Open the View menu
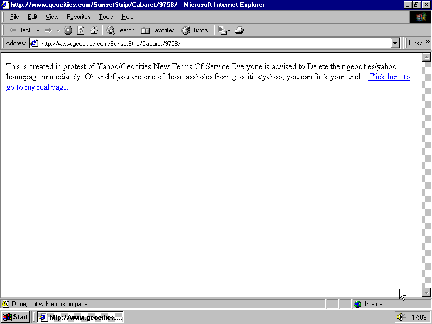 [52, 17]
